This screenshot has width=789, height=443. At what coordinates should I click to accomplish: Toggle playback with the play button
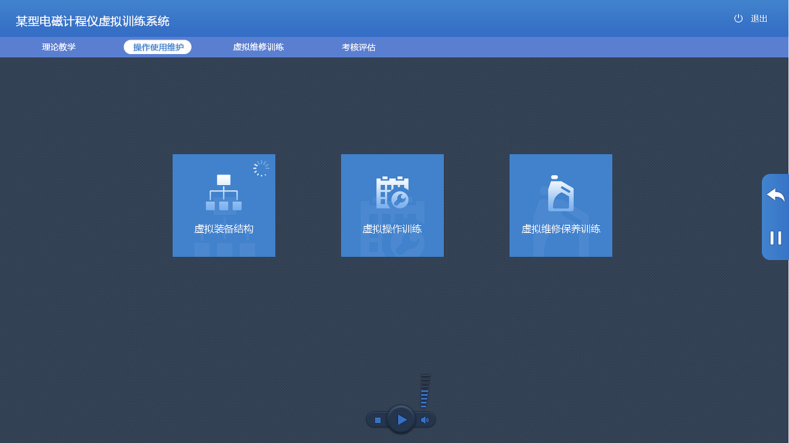pyautogui.click(x=402, y=419)
